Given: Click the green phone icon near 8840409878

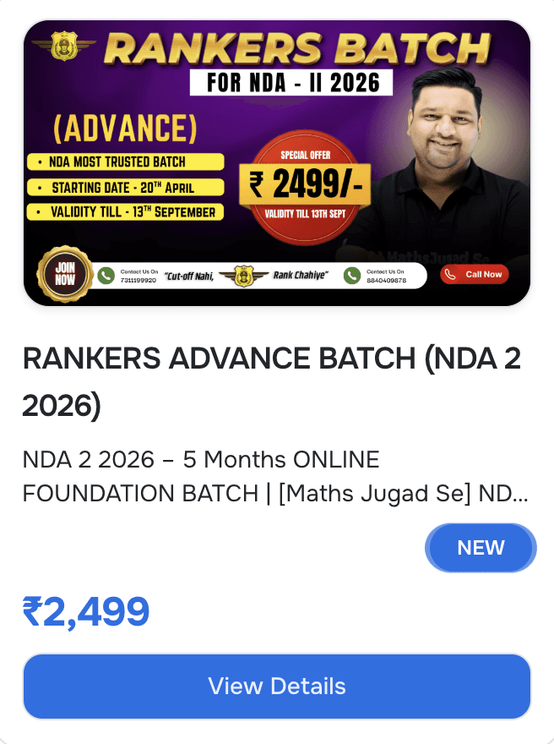Looking at the screenshot, I should point(352,276).
